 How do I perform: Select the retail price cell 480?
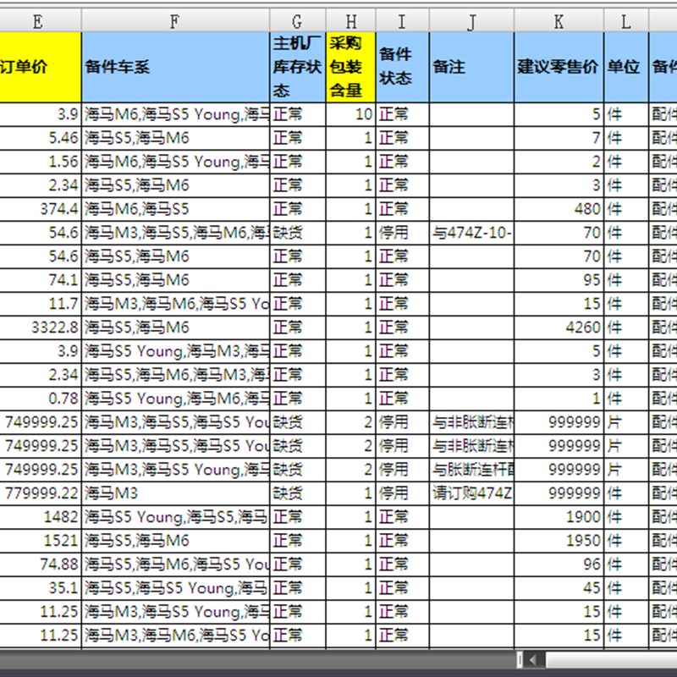coord(559,209)
